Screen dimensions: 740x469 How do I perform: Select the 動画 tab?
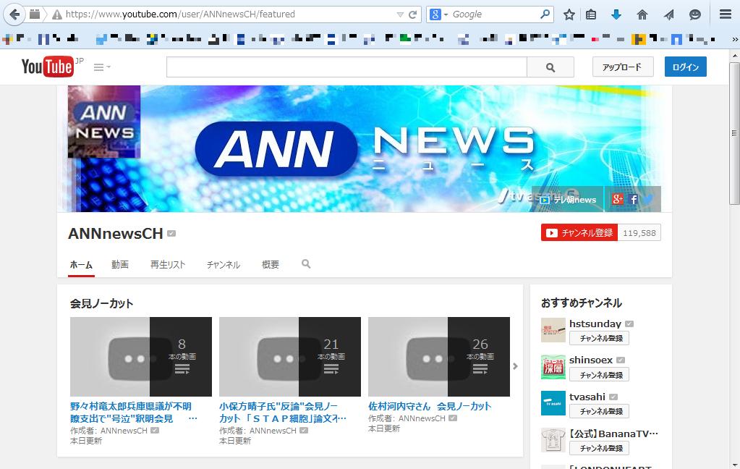coord(120,264)
